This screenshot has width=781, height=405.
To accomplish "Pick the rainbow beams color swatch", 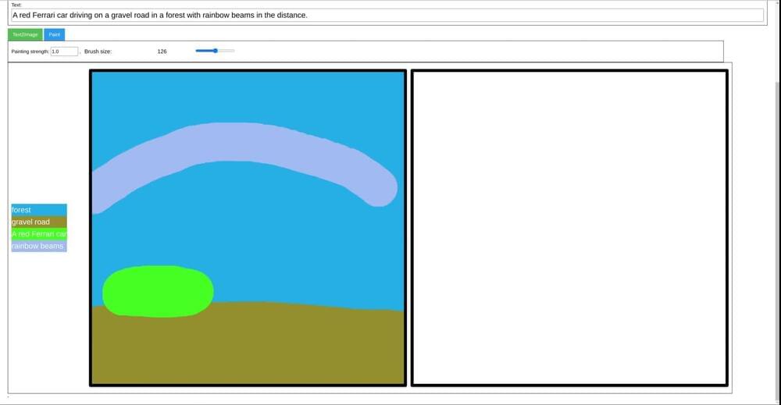I will (39, 246).
